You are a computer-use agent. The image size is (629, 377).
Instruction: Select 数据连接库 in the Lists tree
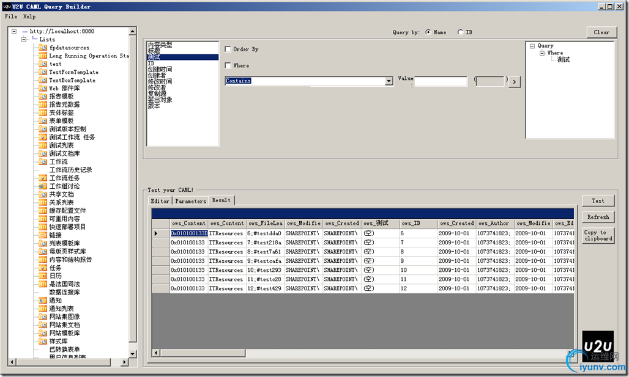[x=64, y=292]
